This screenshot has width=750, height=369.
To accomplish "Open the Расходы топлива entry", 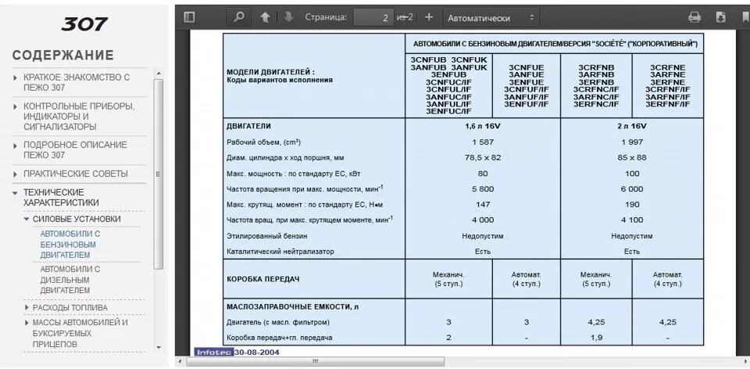I will [x=70, y=307].
